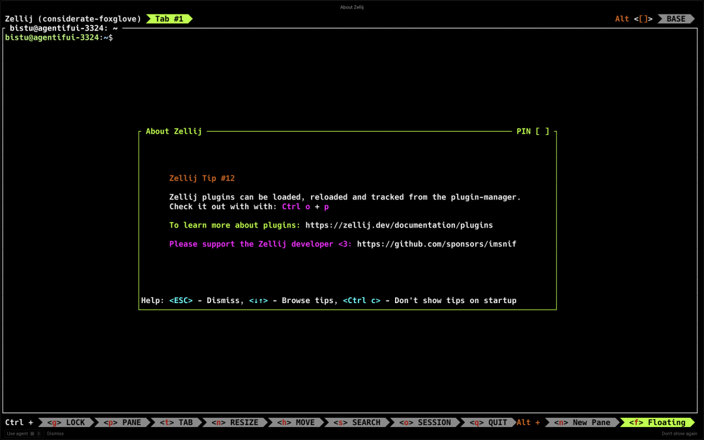Click the <q> QUIT segment

(488, 422)
